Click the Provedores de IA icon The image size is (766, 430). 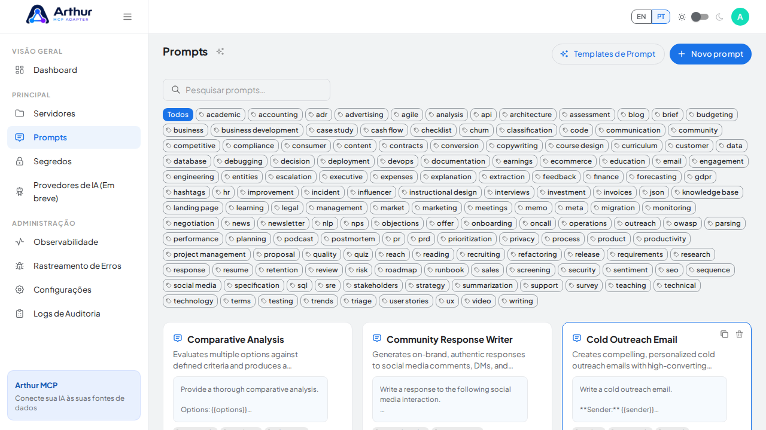(20, 191)
